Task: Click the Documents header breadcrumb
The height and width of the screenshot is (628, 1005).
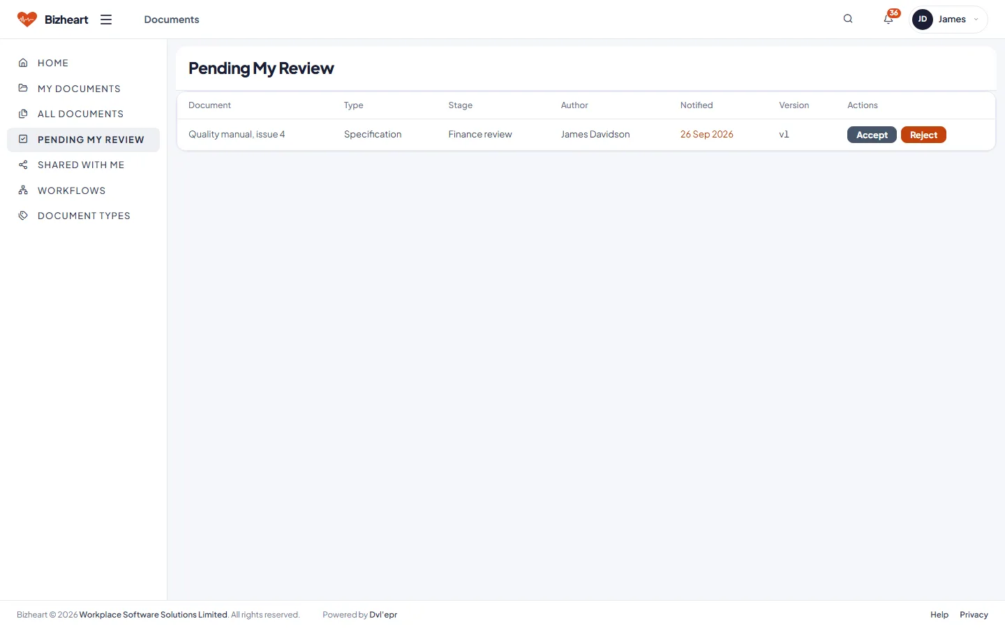Action: [x=172, y=20]
